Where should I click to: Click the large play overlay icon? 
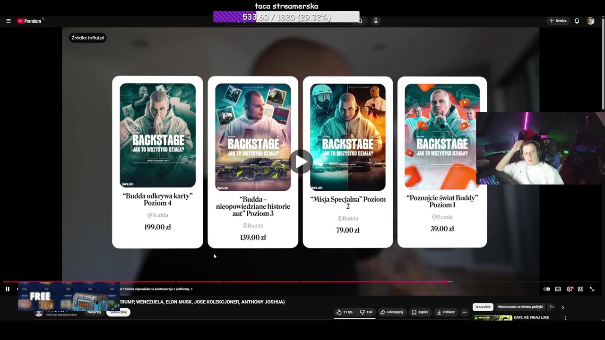[301, 161]
